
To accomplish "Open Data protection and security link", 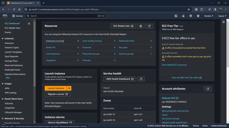I will click(175, 111).
